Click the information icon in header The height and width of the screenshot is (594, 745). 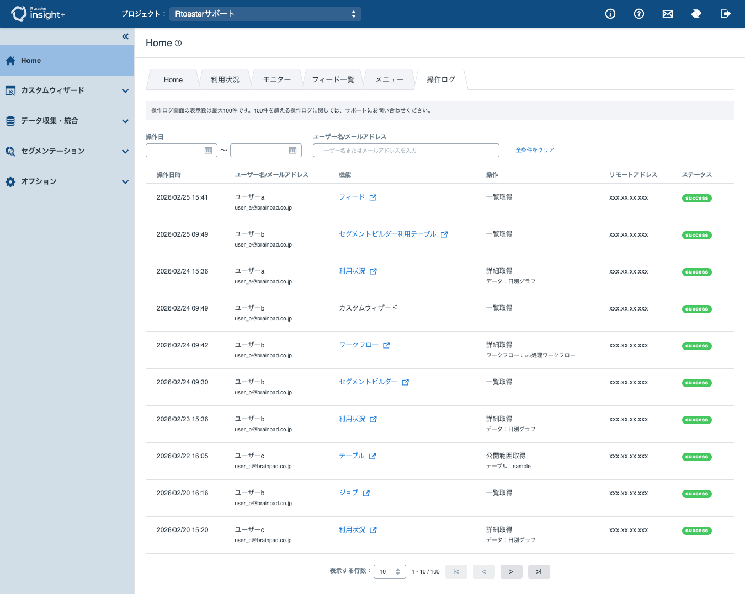tap(610, 14)
